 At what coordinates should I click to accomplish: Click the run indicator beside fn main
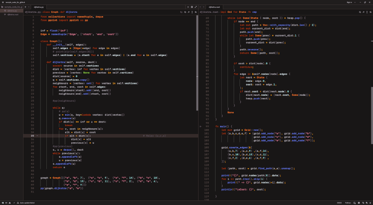tap(201, 127)
